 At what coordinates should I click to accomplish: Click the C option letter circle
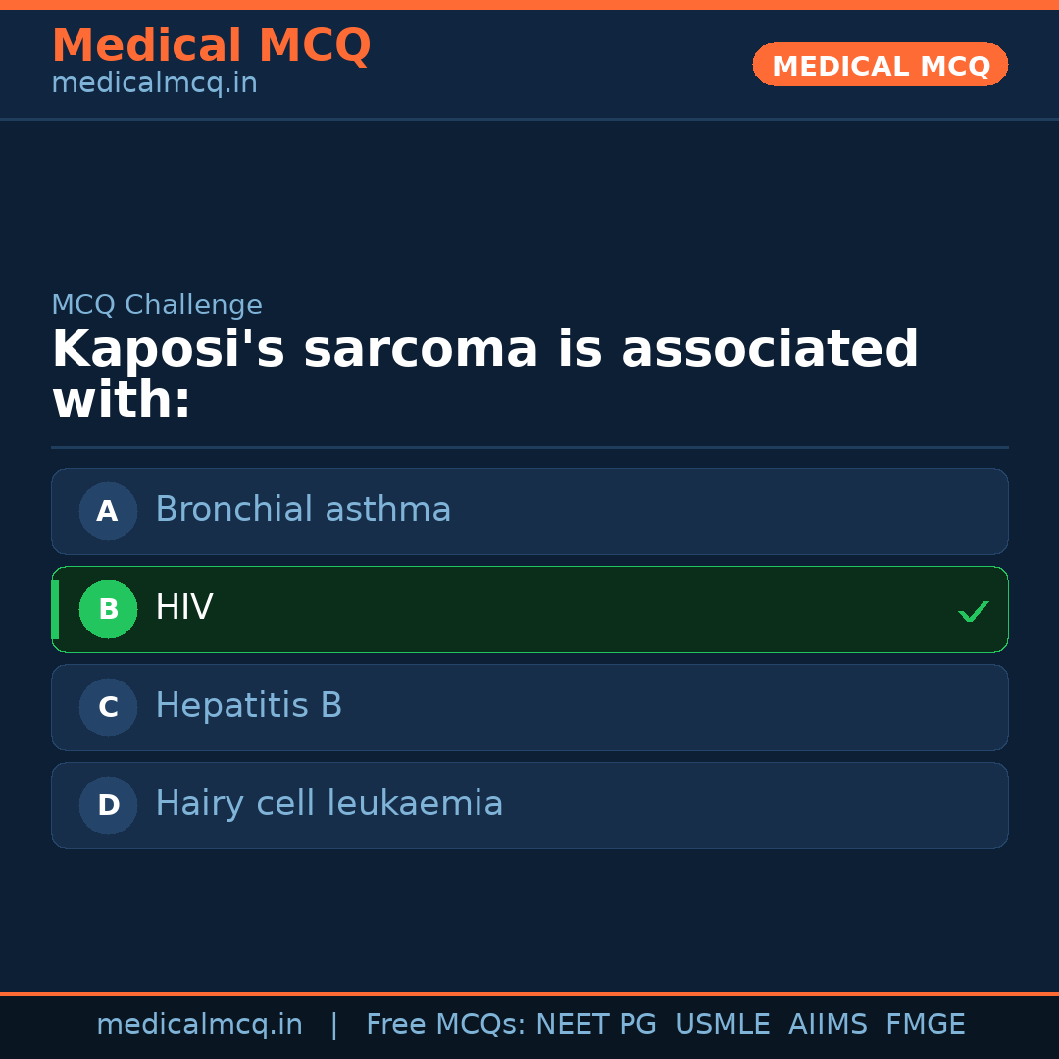click(108, 707)
